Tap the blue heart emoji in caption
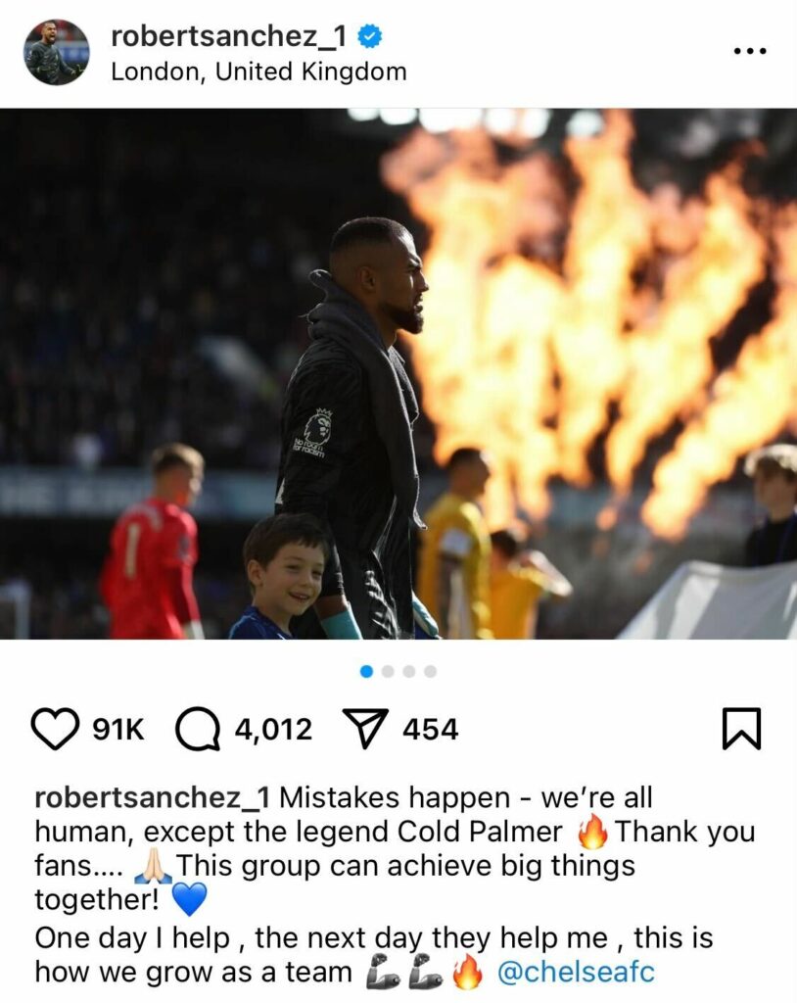 click(x=189, y=899)
